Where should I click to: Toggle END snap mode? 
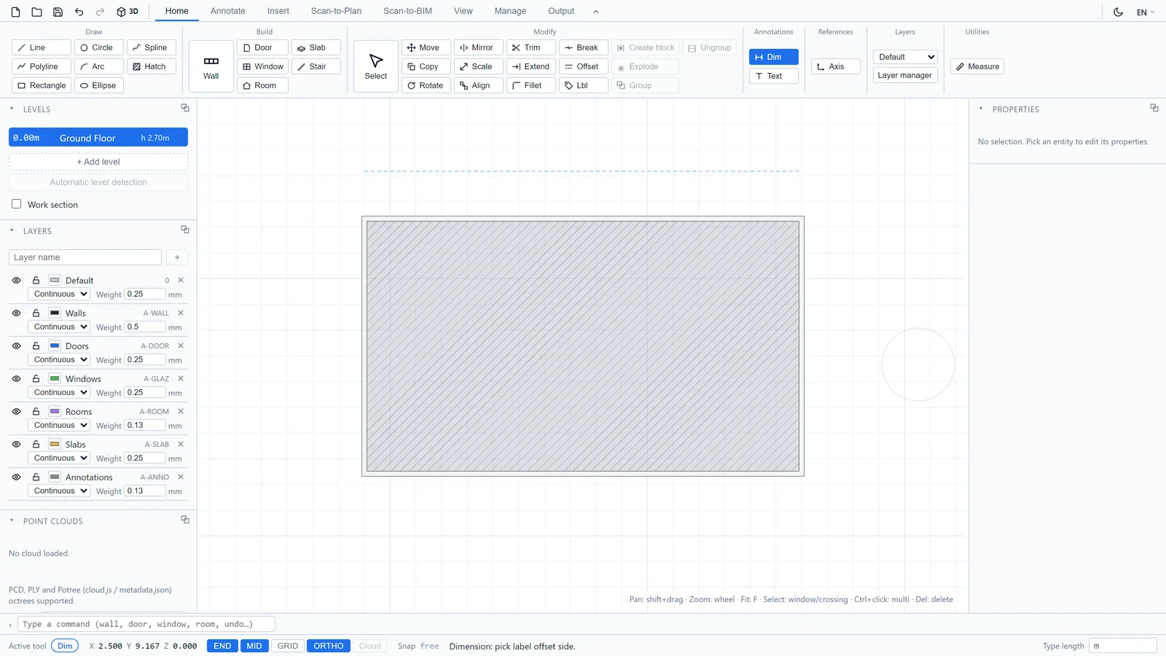(x=222, y=646)
